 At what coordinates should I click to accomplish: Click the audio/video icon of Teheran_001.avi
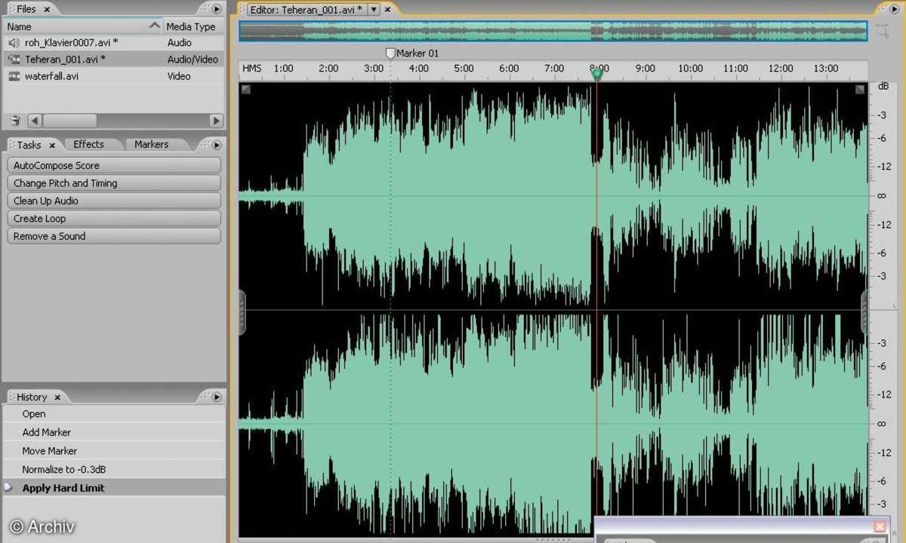click(14, 60)
